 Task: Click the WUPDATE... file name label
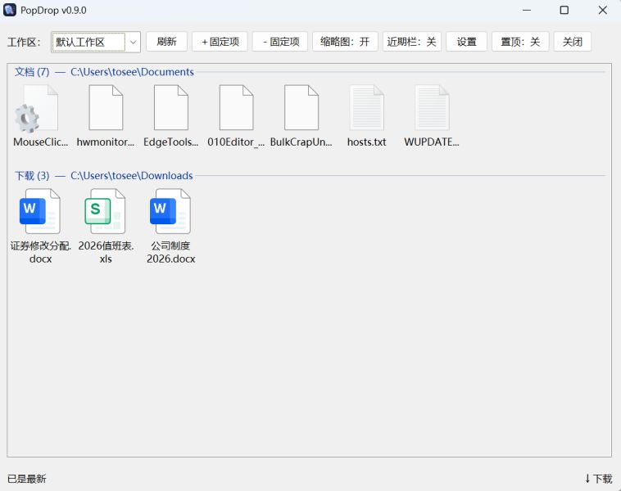pyautogui.click(x=432, y=142)
